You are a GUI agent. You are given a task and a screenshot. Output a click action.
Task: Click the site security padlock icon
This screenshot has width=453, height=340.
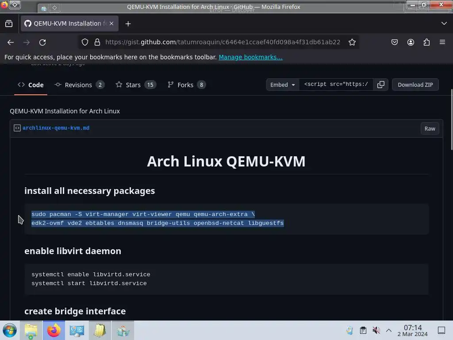tap(97, 42)
